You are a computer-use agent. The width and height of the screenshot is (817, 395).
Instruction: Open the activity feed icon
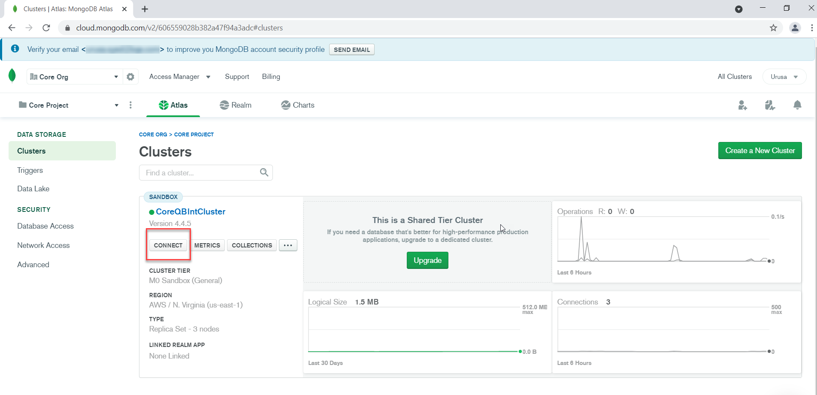(x=770, y=105)
